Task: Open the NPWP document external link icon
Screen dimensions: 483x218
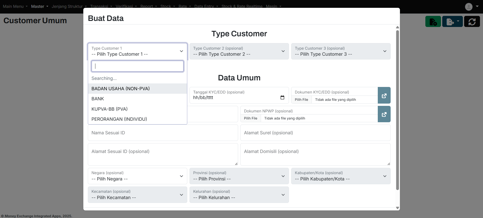Action: [384, 114]
